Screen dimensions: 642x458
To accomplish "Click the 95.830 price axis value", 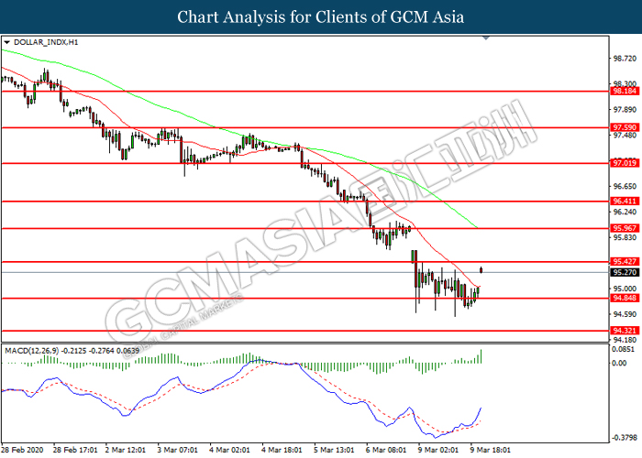I will point(625,237).
